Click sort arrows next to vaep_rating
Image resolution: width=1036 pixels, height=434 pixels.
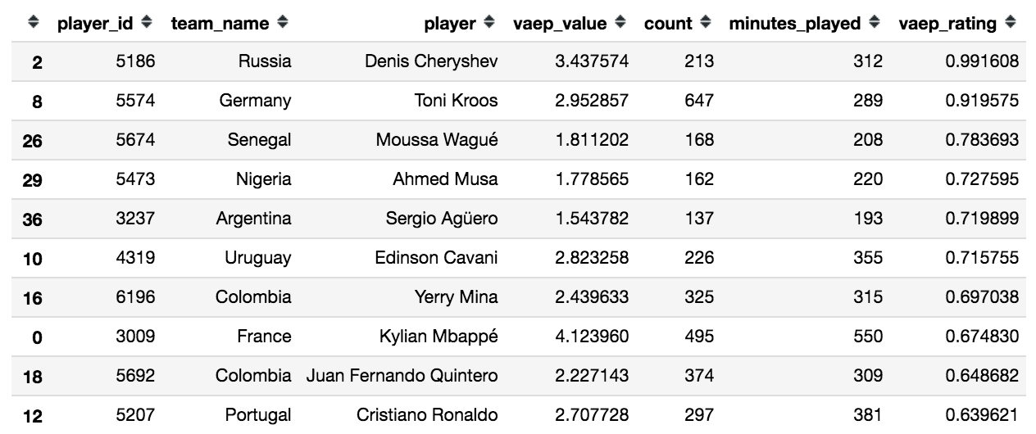1011,23
